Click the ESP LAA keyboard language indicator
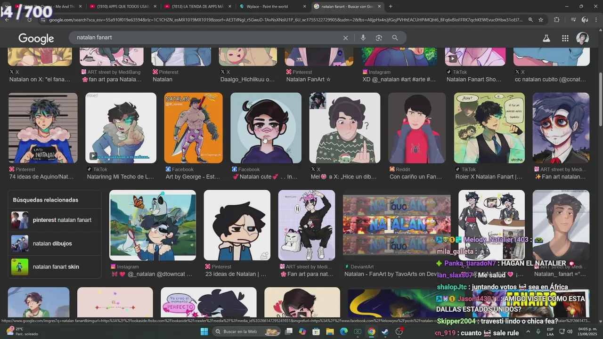This screenshot has width=603, height=339. tap(550, 331)
